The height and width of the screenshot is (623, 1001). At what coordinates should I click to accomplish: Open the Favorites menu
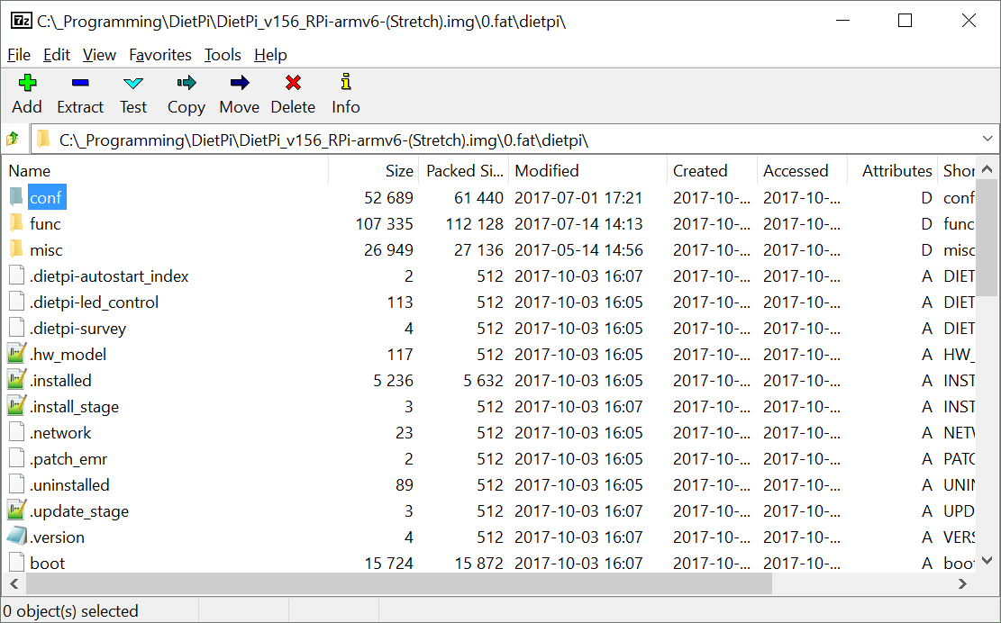(159, 55)
